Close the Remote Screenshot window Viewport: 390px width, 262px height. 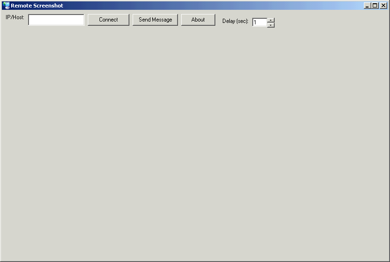click(x=383, y=6)
